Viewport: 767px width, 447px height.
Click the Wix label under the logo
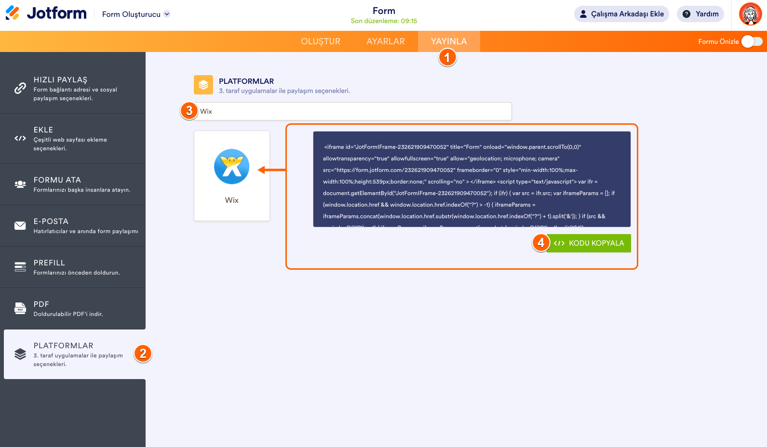[x=232, y=200]
